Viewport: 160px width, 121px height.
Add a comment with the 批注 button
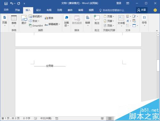(97, 20)
